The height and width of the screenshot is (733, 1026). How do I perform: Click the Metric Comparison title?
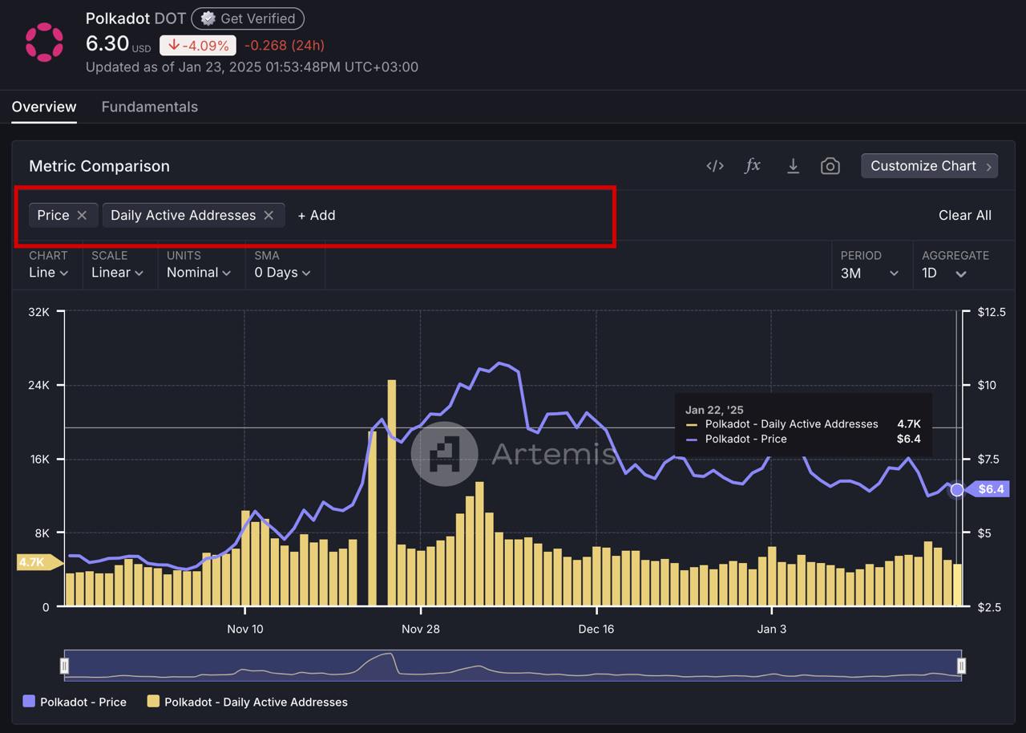99,166
